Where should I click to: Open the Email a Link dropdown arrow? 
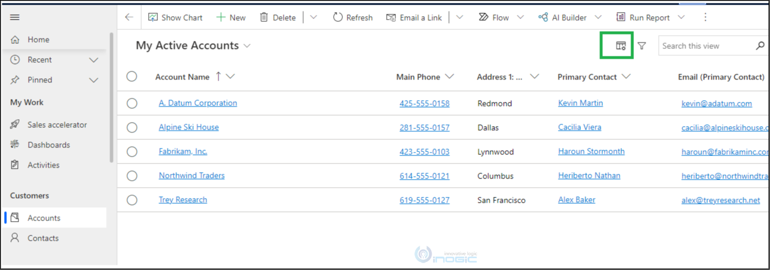pyautogui.click(x=459, y=17)
